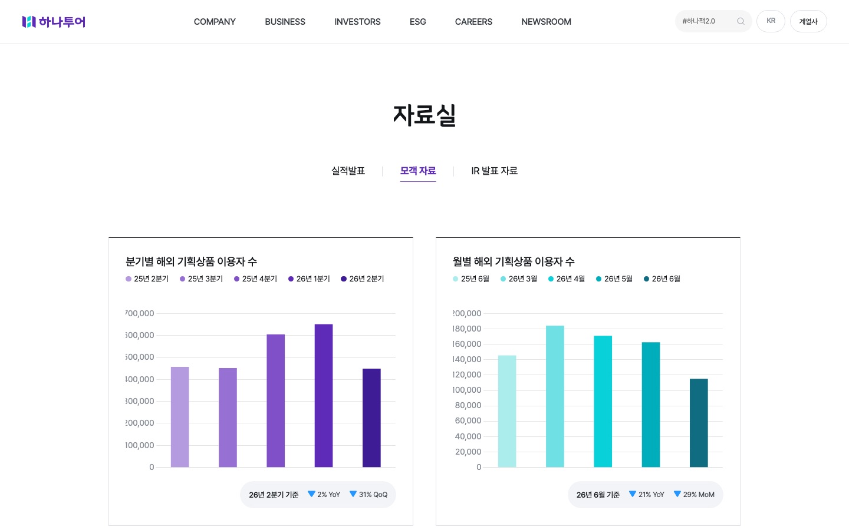Image resolution: width=849 pixels, height=530 pixels.
Task: Click the lightest purple quarterly bar
Action: pyautogui.click(x=180, y=417)
